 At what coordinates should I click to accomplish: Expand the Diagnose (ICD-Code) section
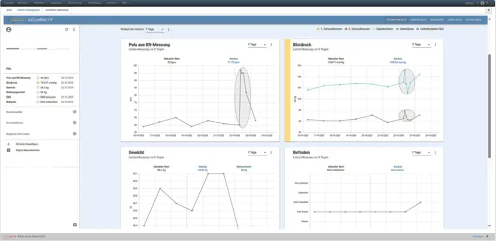[75, 133]
